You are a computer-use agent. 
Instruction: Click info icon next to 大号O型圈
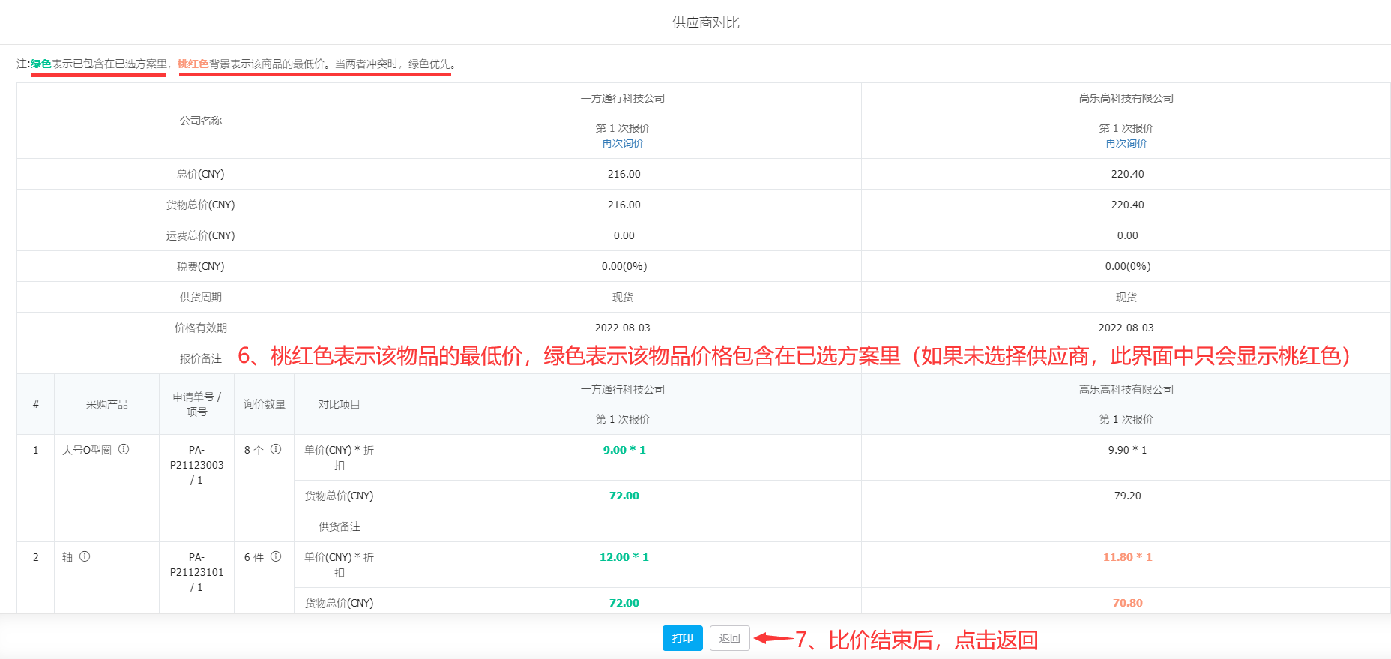[124, 449]
